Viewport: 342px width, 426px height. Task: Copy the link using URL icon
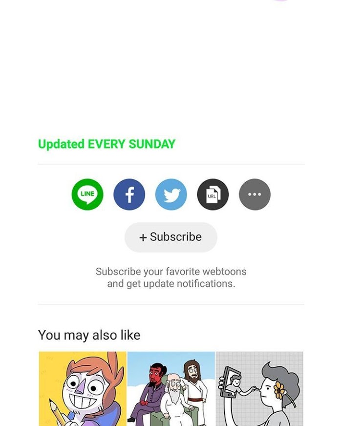213,194
